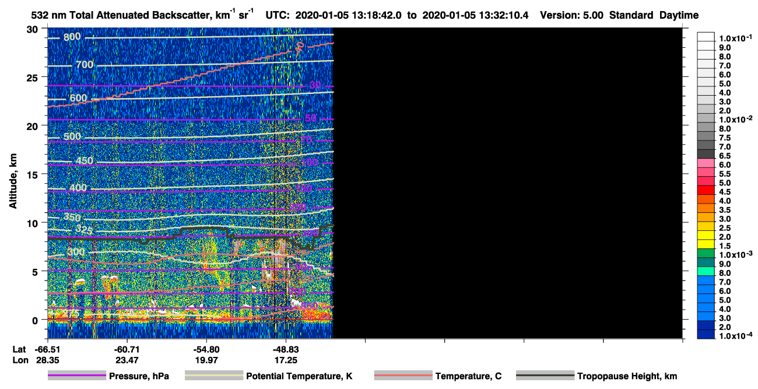Click the 'Altitude, km' axis label

click(13, 183)
